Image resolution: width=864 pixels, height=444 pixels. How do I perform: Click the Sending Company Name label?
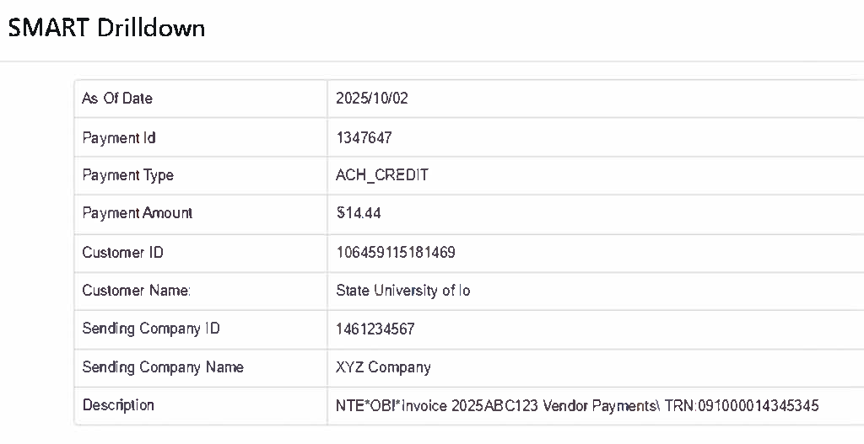[x=162, y=367]
